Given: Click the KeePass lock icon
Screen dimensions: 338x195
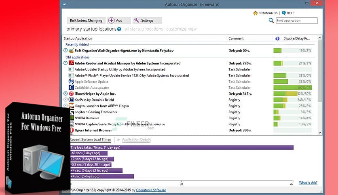Looking at the screenshot, I should click(71, 100).
